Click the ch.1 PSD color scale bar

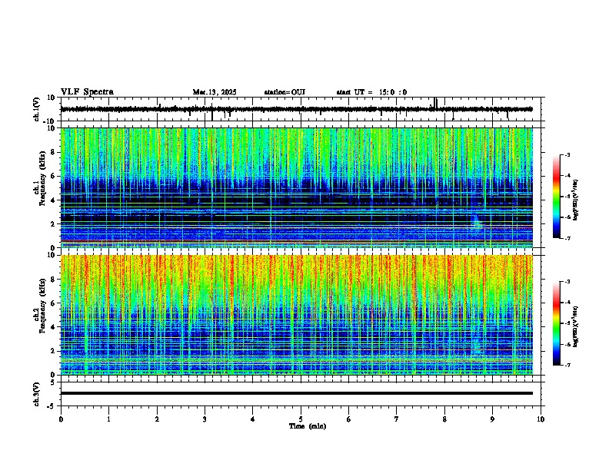click(x=557, y=197)
